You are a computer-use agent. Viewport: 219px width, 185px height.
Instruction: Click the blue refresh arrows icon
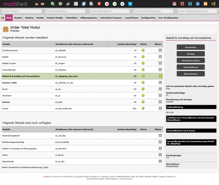pos(190,4)
